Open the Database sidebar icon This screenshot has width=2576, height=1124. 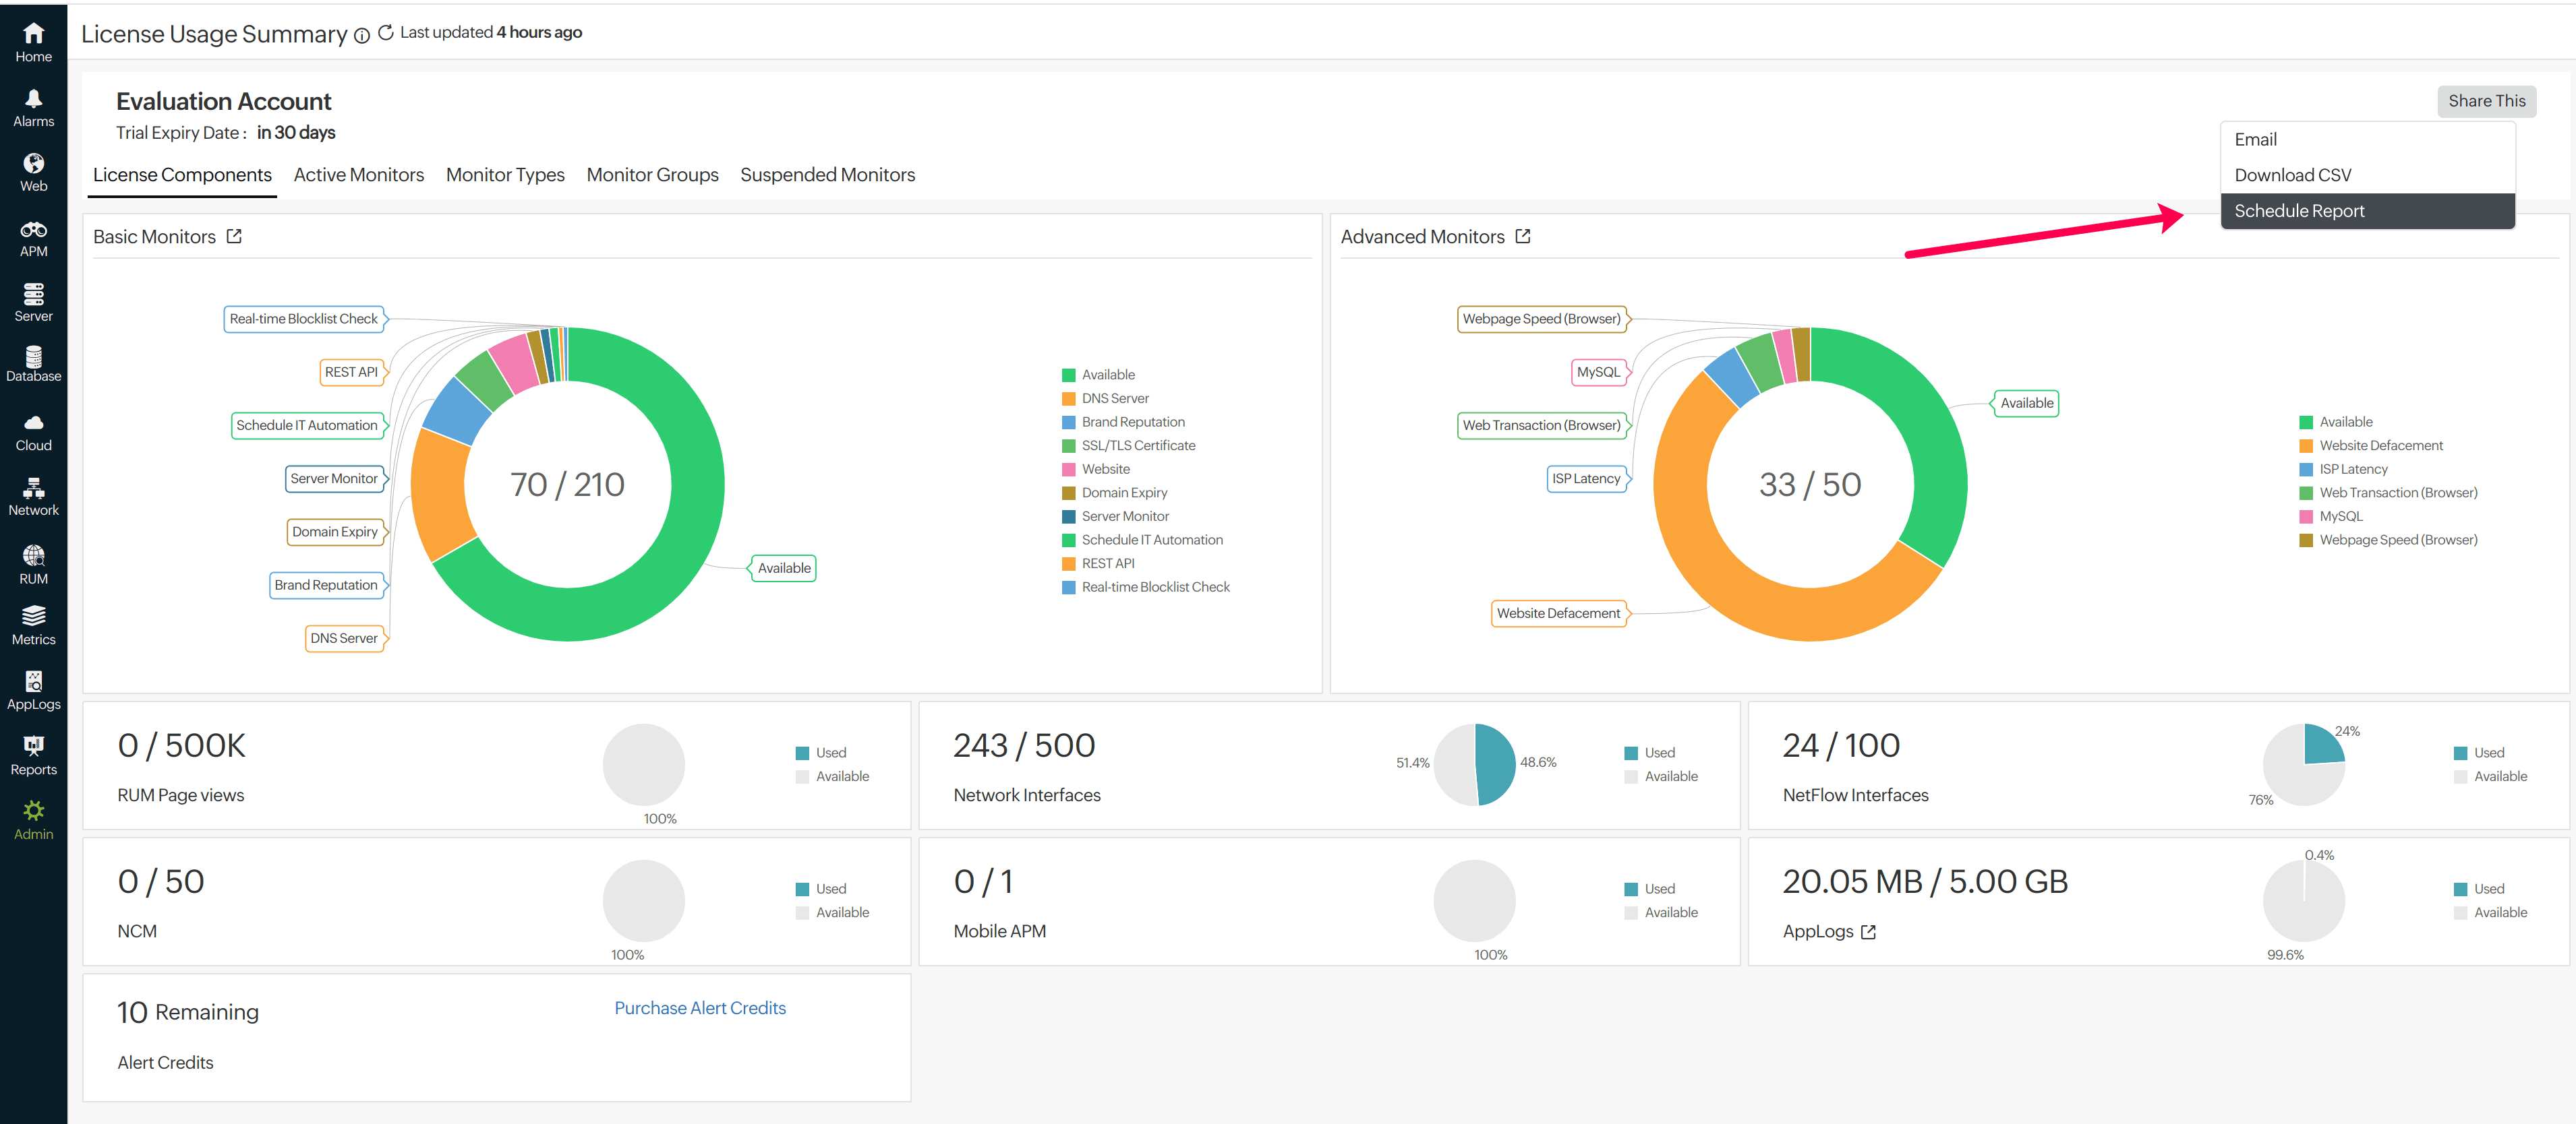[33, 356]
